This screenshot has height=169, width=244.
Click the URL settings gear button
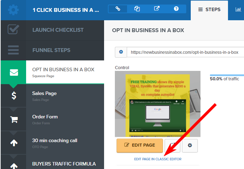click(121, 52)
